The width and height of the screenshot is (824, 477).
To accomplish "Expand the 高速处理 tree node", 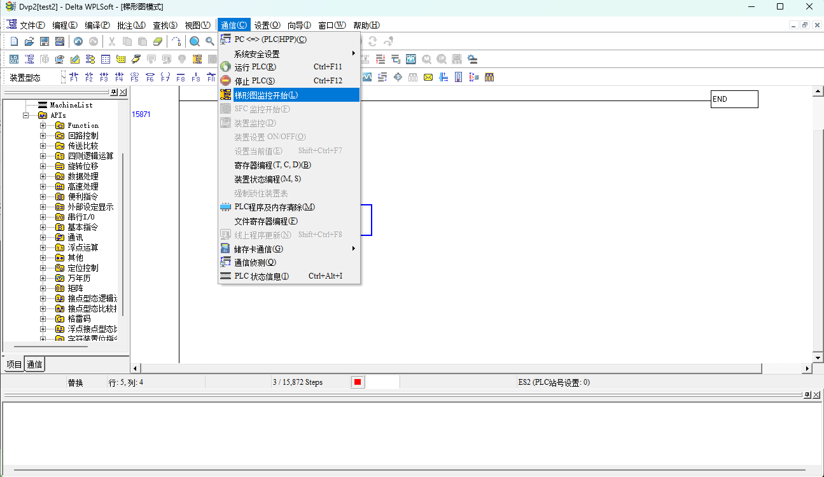I will [43, 186].
